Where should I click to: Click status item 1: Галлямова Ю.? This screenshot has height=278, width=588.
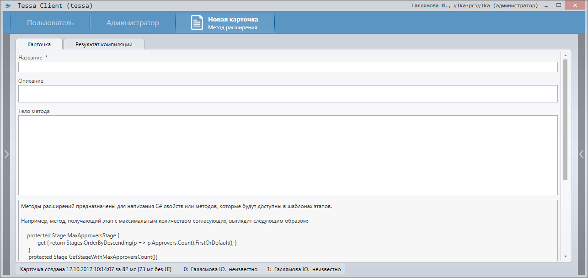click(304, 269)
